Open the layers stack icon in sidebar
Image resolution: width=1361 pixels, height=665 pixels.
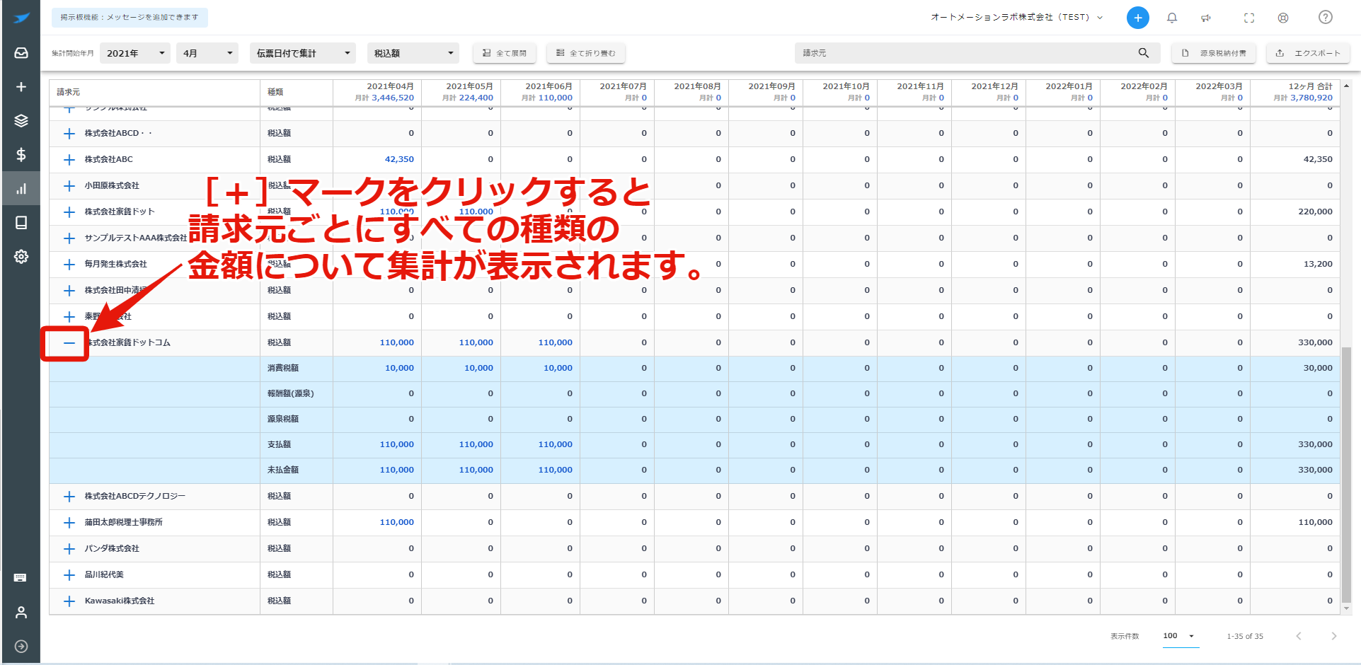pyautogui.click(x=21, y=121)
